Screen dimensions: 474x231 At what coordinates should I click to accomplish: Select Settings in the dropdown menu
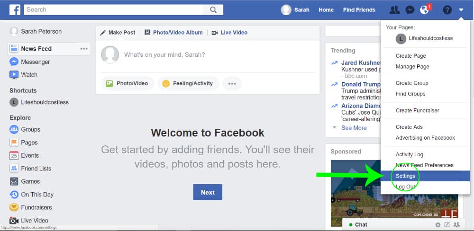pos(426,176)
